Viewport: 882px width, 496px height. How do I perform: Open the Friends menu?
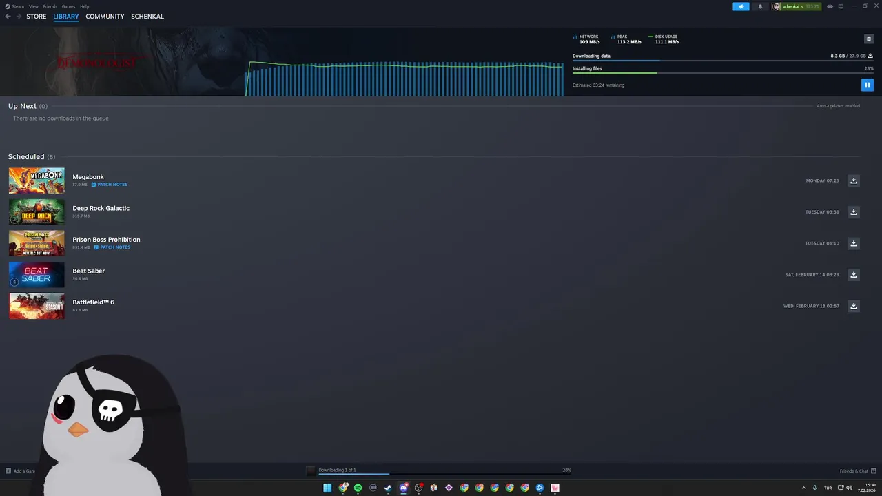point(50,6)
